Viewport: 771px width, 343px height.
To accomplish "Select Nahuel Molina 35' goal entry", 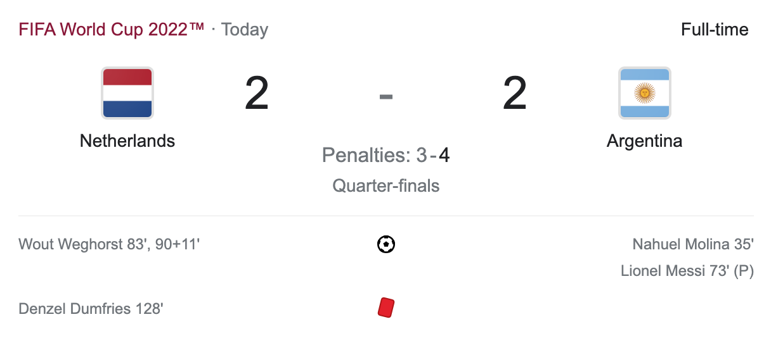I will pos(692,244).
